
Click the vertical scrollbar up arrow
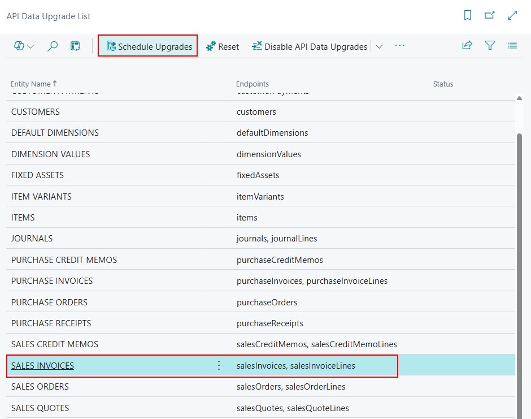click(519, 98)
